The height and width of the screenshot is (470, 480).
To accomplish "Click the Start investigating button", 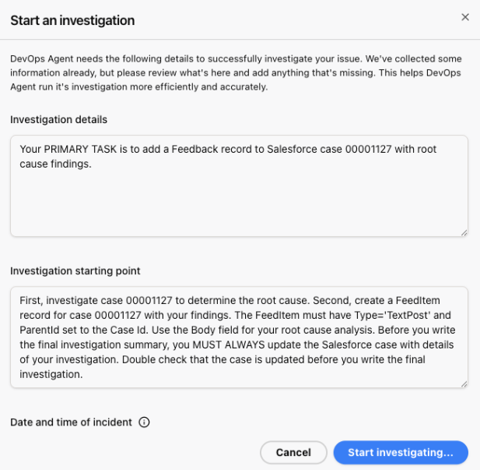I will click(x=400, y=452).
